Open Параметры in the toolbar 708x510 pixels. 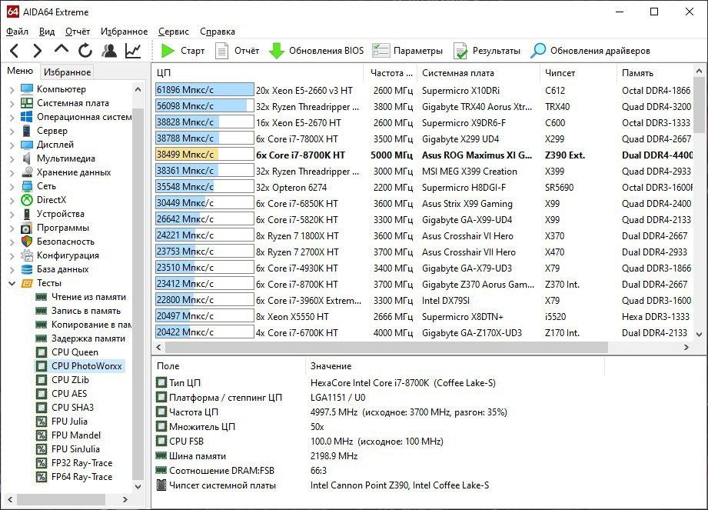(x=407, y=51)
